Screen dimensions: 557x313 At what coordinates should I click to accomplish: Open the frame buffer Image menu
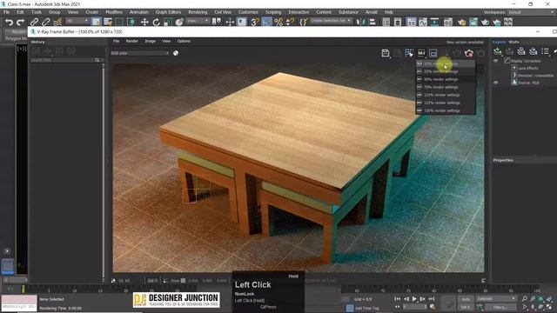tap(150, 41)
